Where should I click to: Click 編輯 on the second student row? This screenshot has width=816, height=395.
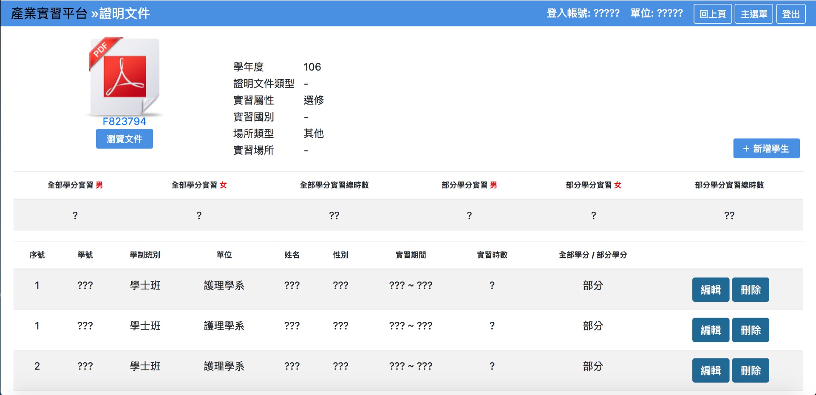(x=711, y=330)
